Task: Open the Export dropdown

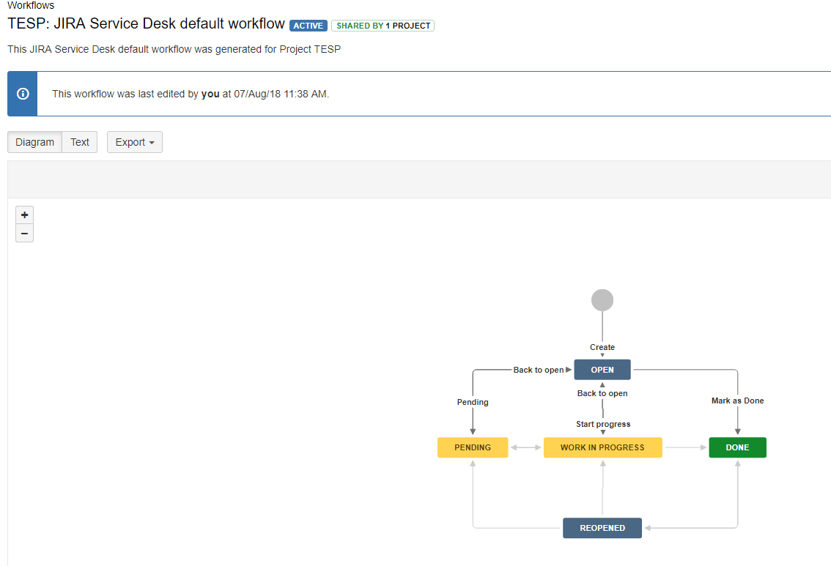Action: (x=134, y=142)
